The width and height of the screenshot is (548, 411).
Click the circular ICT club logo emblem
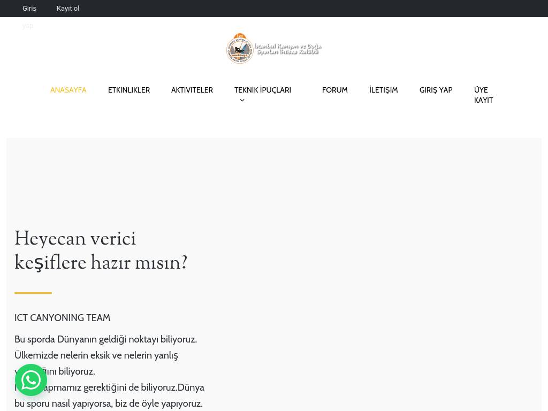coord(239,49)
